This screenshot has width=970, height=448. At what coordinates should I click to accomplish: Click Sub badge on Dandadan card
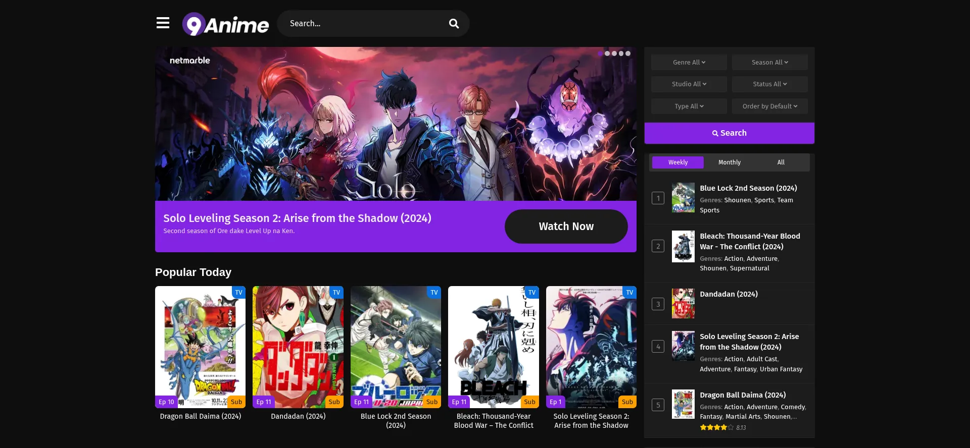(334, 402)
